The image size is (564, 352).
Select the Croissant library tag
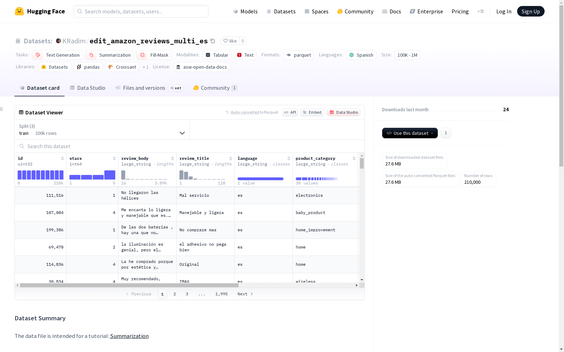(122, 67)
